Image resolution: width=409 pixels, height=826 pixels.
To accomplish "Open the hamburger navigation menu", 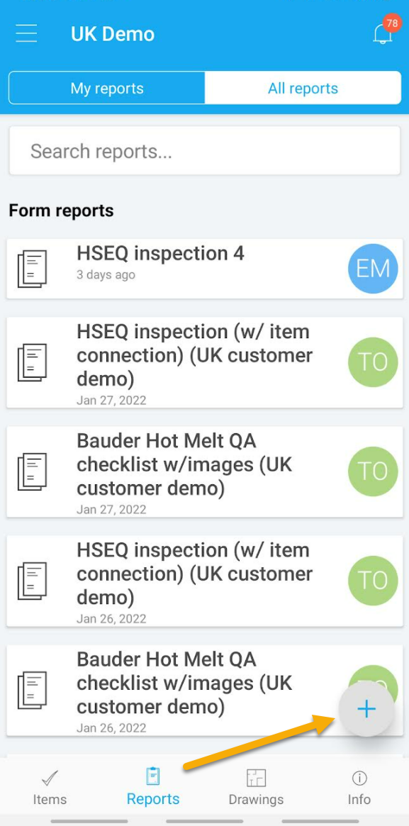I will [x=26, y=34].
